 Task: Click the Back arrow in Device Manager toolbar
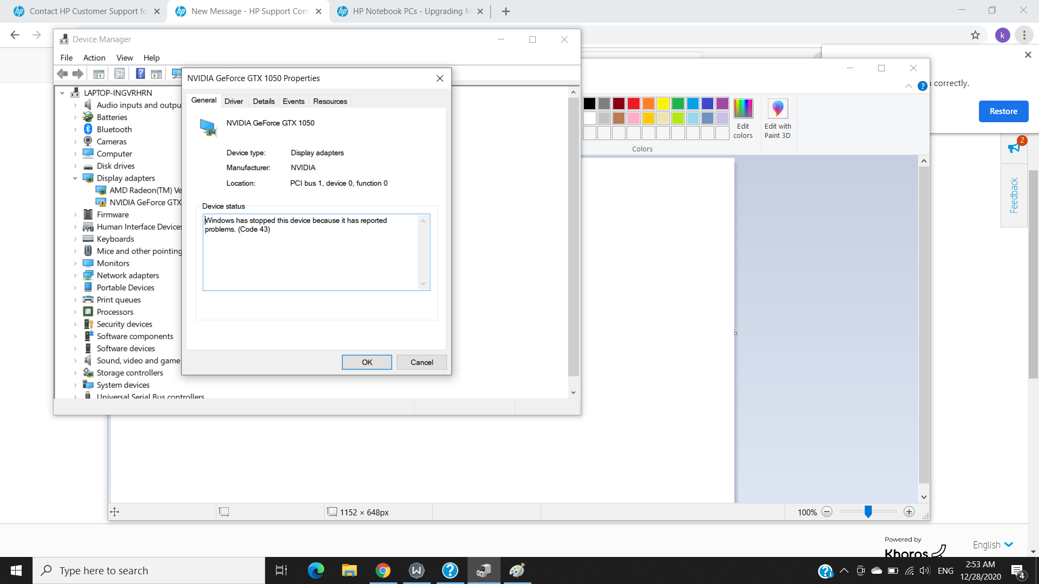click(62, 74)
